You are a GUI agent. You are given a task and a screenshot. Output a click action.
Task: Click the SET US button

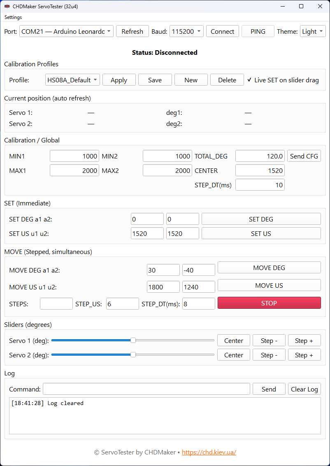261,233
